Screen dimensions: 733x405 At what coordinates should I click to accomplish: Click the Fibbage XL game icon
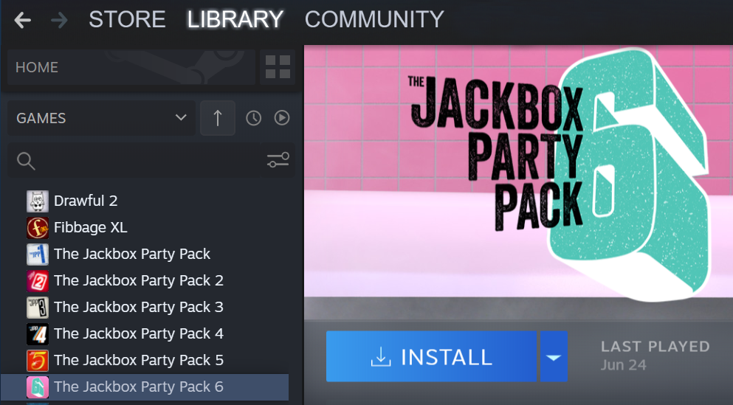coord(38,228)
